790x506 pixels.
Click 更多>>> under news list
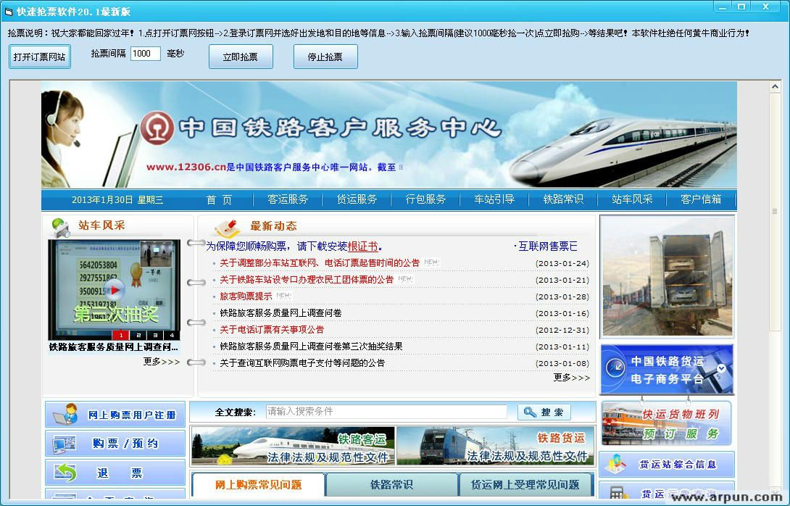[571, 378]
